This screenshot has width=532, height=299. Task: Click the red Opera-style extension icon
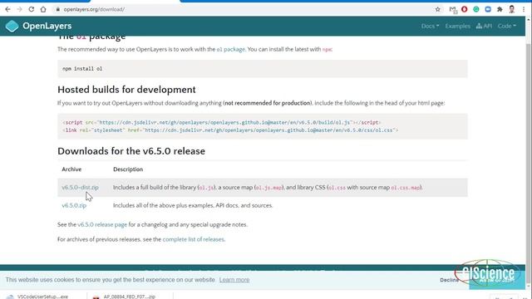[464, 9]
